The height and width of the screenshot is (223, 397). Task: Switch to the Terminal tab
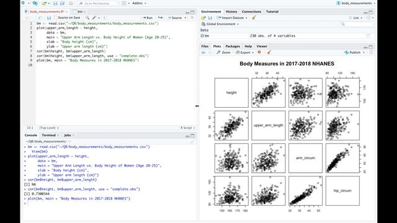[48, 135]
